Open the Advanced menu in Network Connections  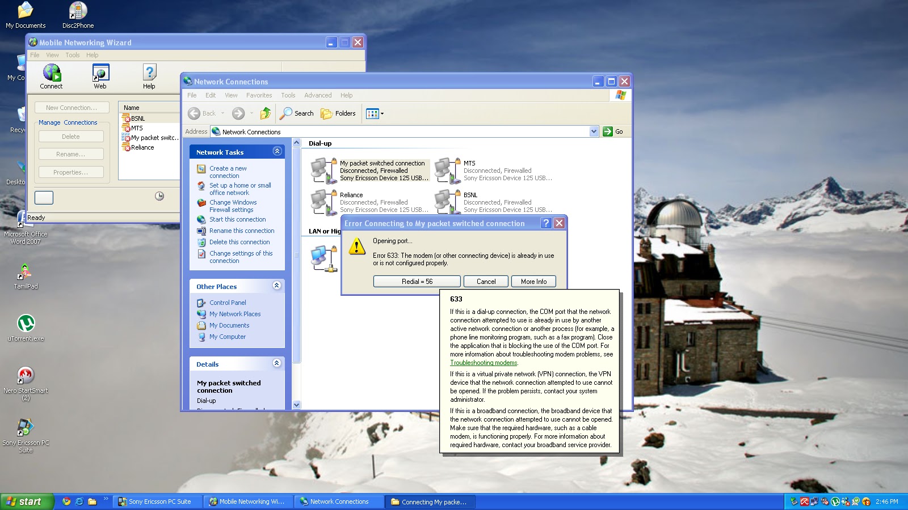tap(318, 95)
